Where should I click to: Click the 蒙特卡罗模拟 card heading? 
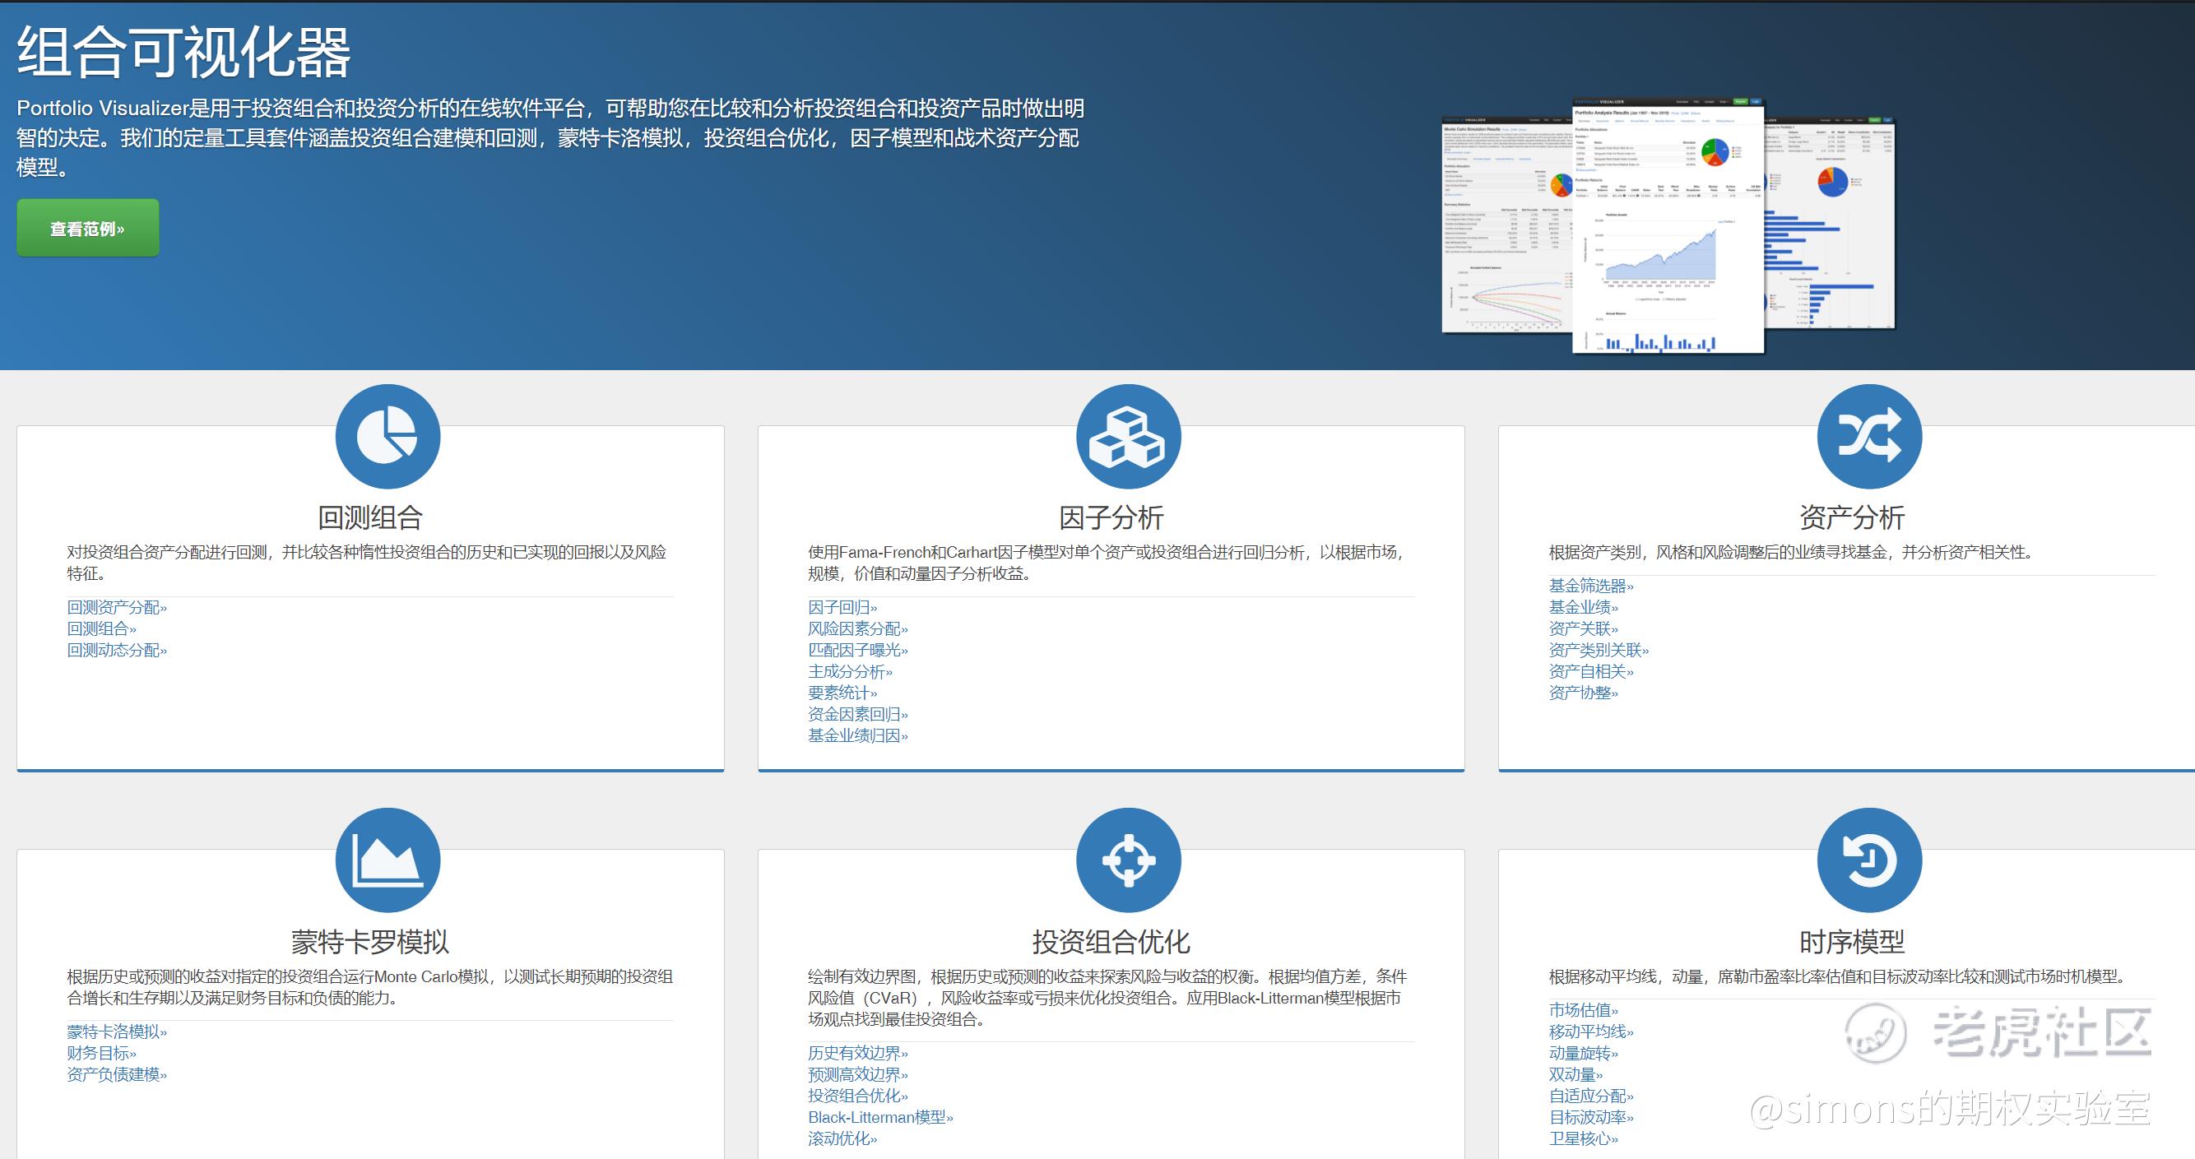click(371, 943)
